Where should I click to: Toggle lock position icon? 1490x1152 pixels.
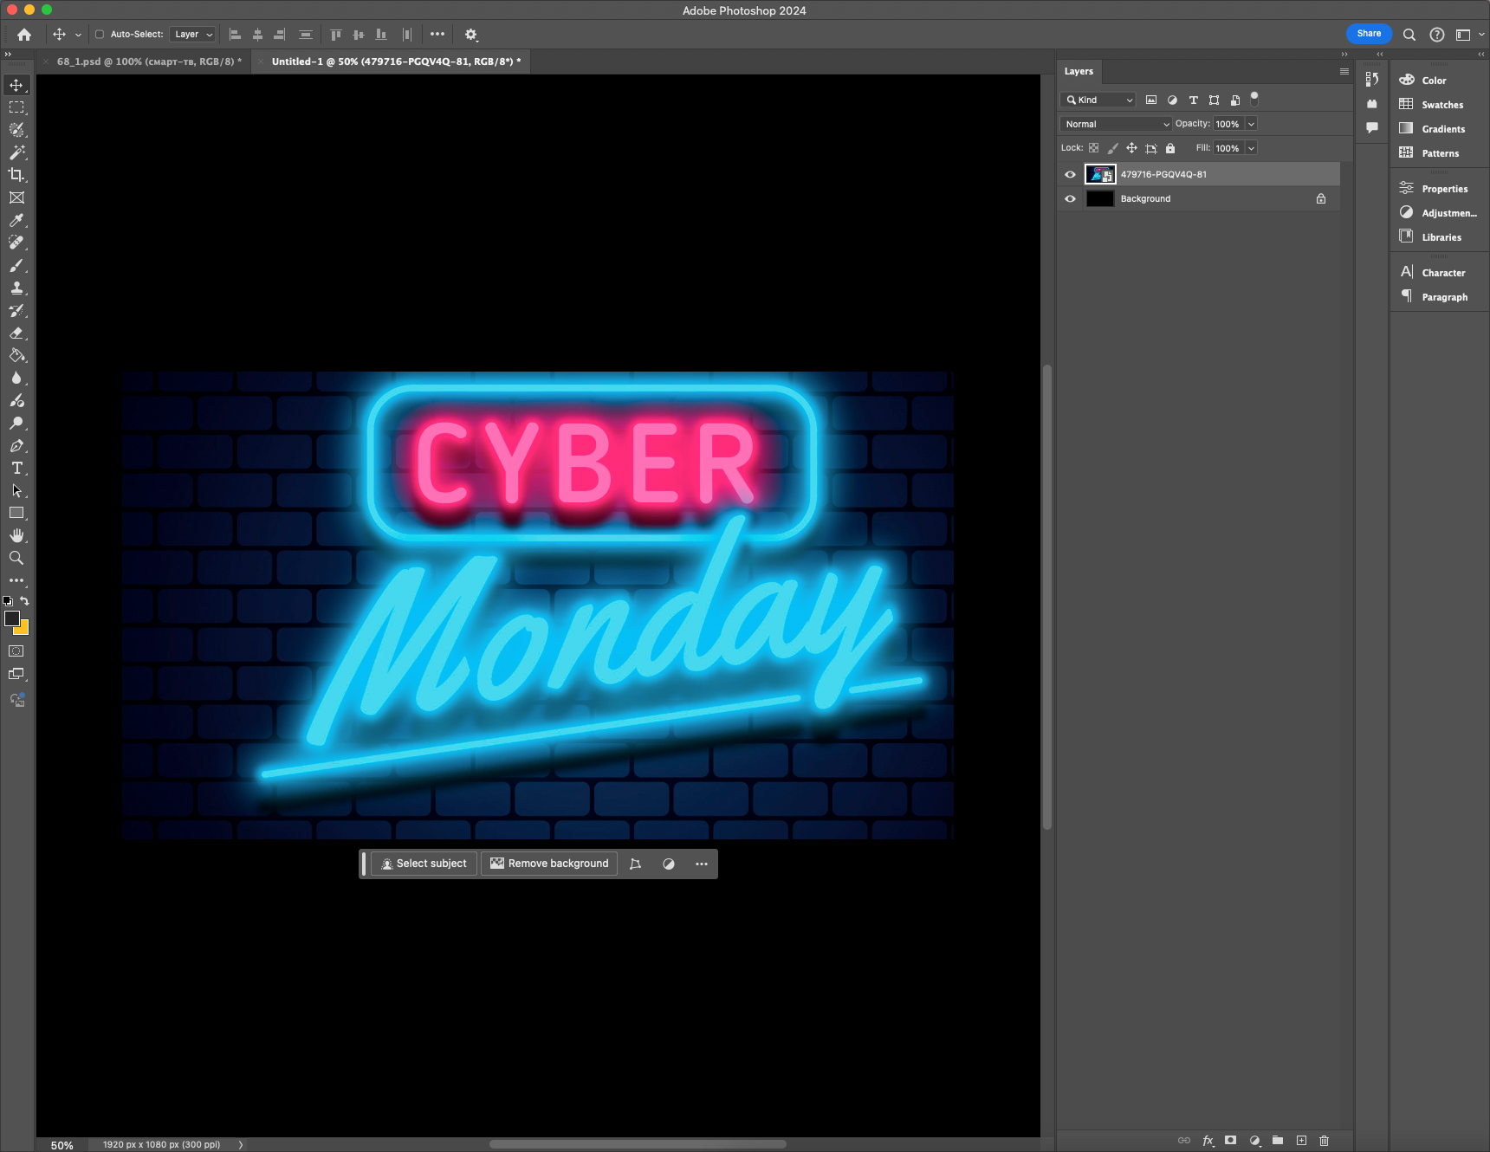coord(1131,148)
